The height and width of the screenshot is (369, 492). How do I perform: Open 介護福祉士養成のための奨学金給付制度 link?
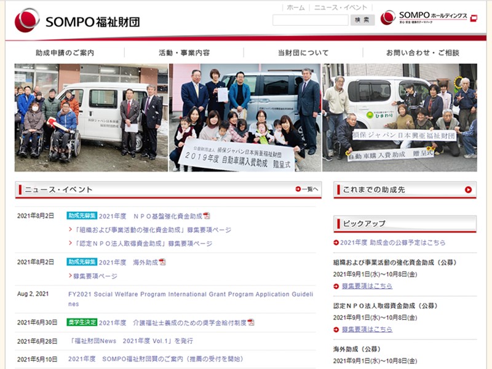point(173,322)
